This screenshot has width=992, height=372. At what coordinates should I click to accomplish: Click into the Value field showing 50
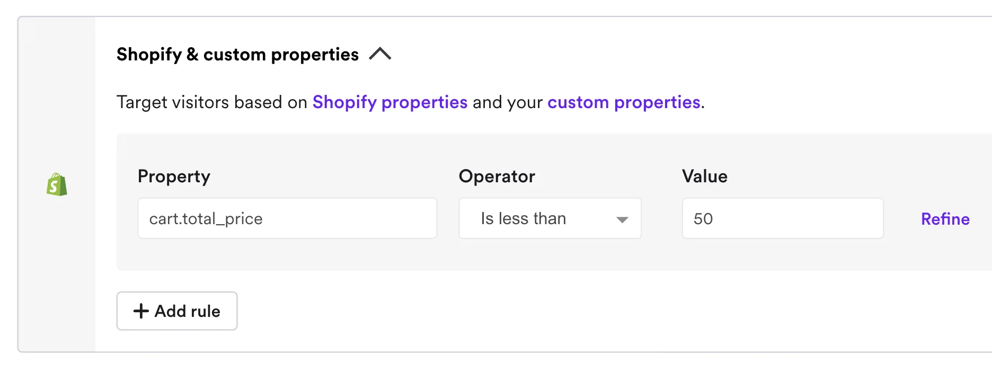(782, 218)
